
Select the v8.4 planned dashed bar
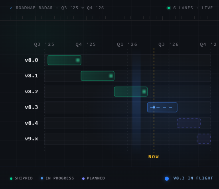click(x=189, y=123)
